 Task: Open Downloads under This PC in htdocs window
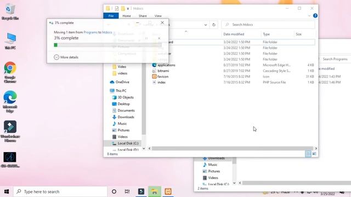tap(123, 117)
